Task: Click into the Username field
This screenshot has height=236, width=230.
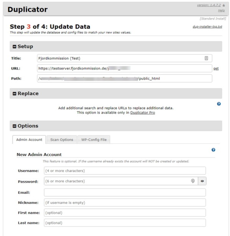Action: coord(125,171)
